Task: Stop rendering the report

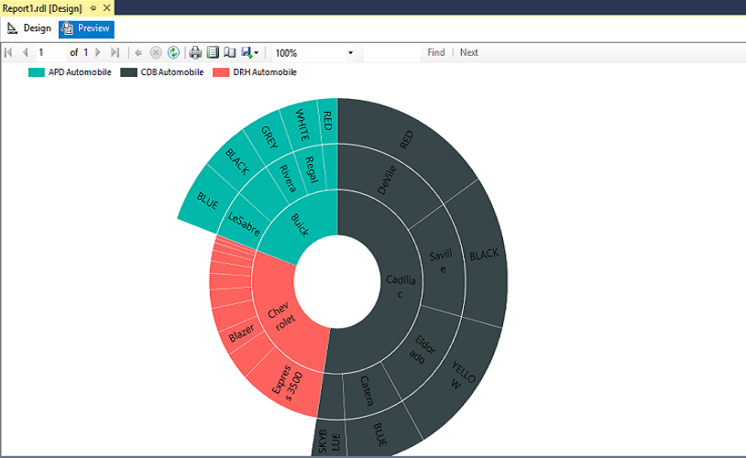Action: [x=156, y=52]
